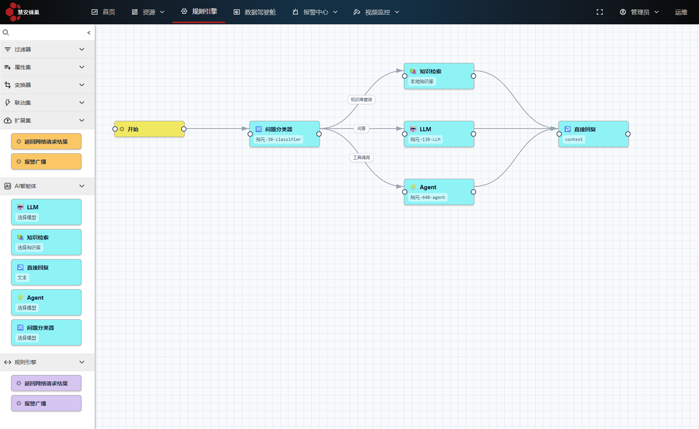This screenshot has width=699, height=429.
Task: Click the search magnifier icon in the sidebar
Action: point(6,32)
